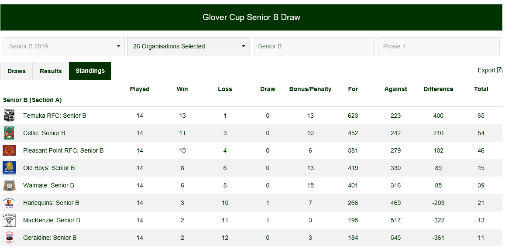Image resolution: width=505 pixels, height=252 pixels.
Task: Click the Old Boys team emblem
Action: (9, 168)
